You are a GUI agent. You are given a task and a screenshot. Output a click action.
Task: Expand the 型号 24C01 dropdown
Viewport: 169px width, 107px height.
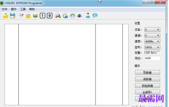tap(152, 47)
